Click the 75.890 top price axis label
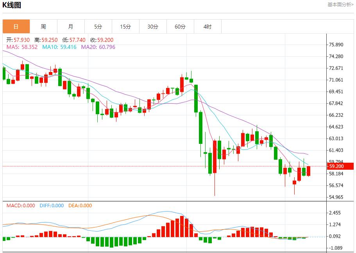This screenshot has width=356, height=253. pos(336,45)
